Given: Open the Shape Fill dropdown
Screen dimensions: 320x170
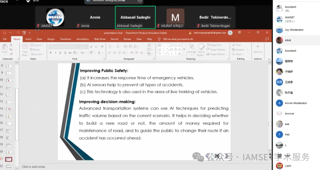Looking at the screenshot, I should coord(215,45).
